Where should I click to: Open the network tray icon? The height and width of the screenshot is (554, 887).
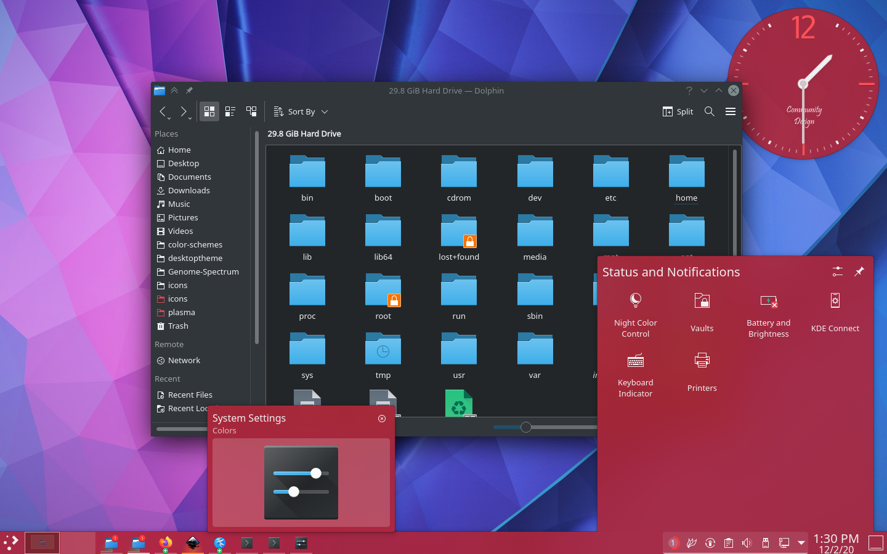coord(784,543)
